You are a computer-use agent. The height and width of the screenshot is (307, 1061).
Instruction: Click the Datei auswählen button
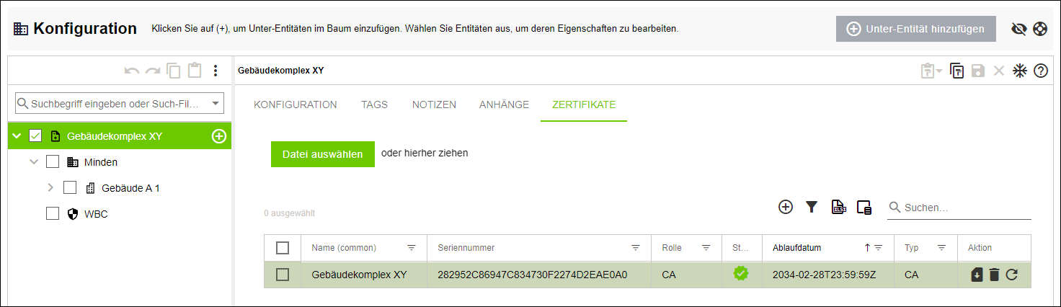click(323, 154)
